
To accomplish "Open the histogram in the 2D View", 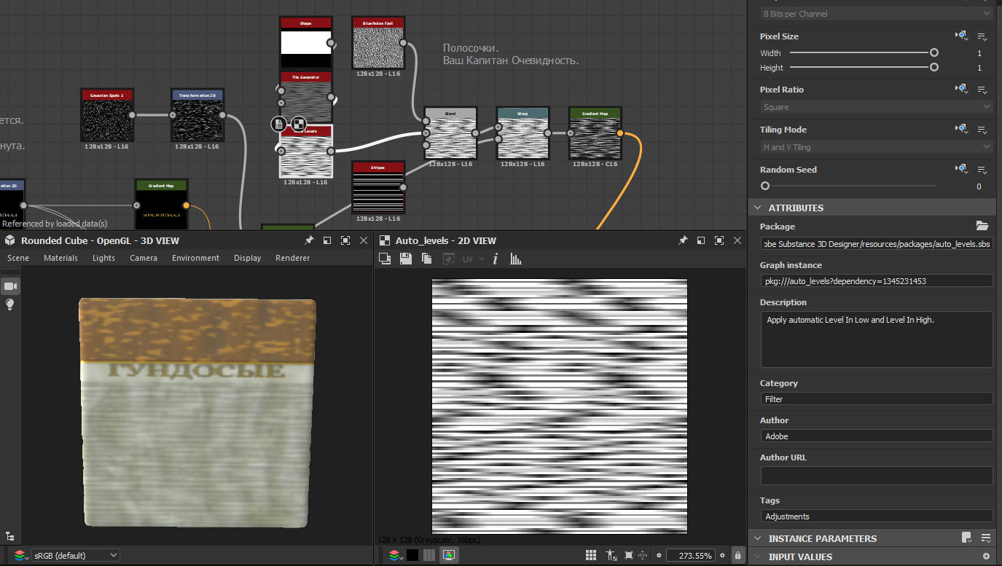I will click(x=516, y=259).
